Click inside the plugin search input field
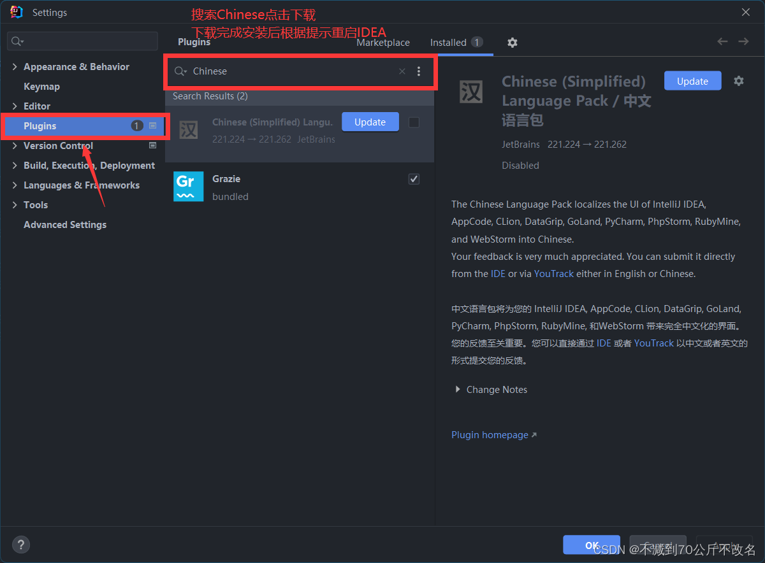The width and height of the screenshot is (765, 563). pos(287,71)
